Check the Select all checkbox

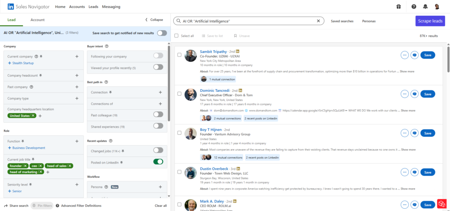[177, 36]
